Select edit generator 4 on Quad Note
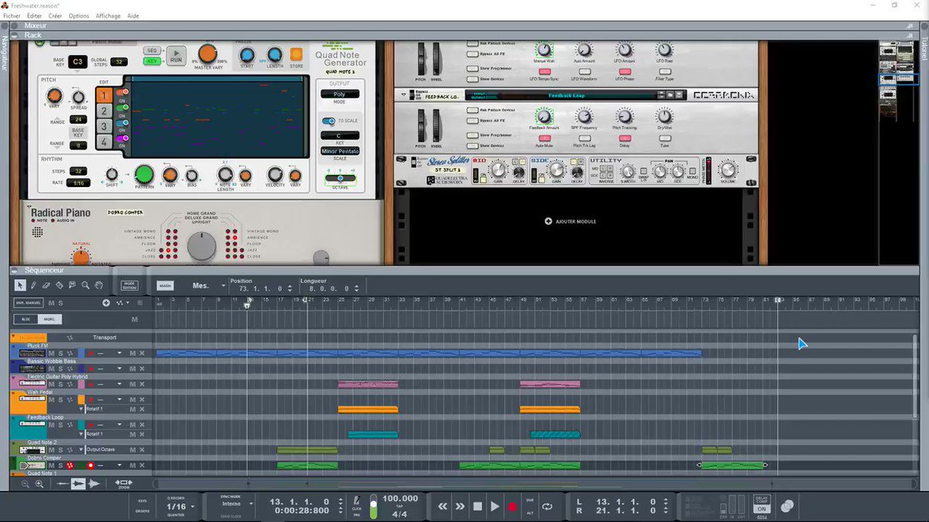929x522 pixels. [x=104, y=142]
